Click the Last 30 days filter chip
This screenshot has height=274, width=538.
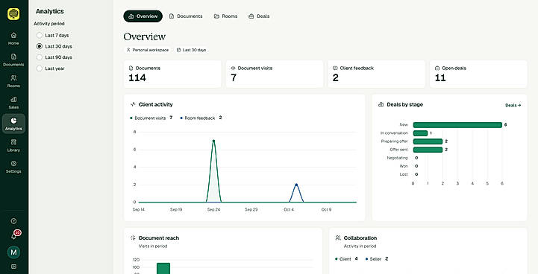tap(191, 50)
